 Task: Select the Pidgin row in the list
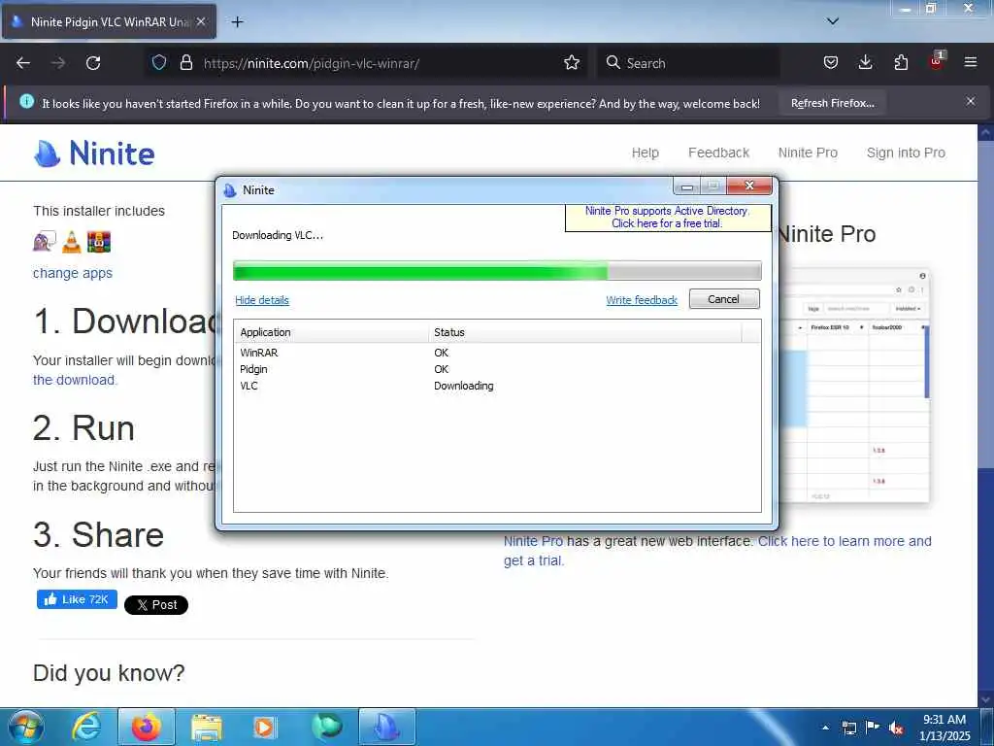(497, 369)
